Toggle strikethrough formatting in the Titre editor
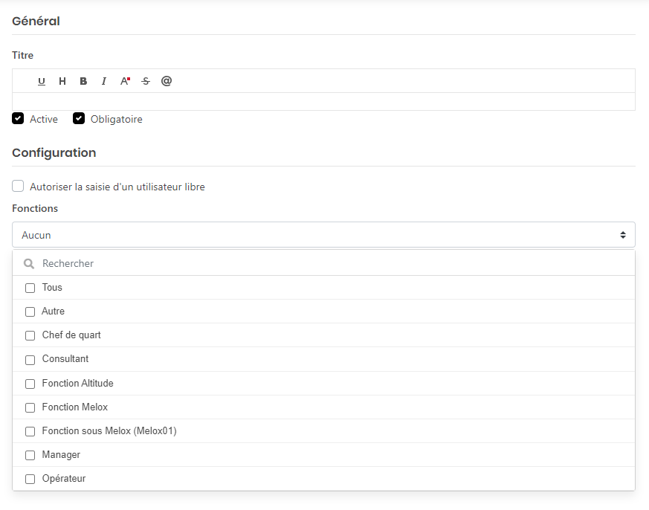This screenshot has height=510, width=649. [146, 81]
